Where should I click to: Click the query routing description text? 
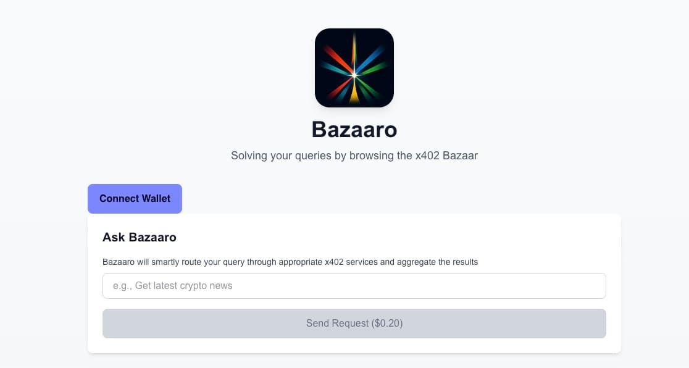click(291, 261)
